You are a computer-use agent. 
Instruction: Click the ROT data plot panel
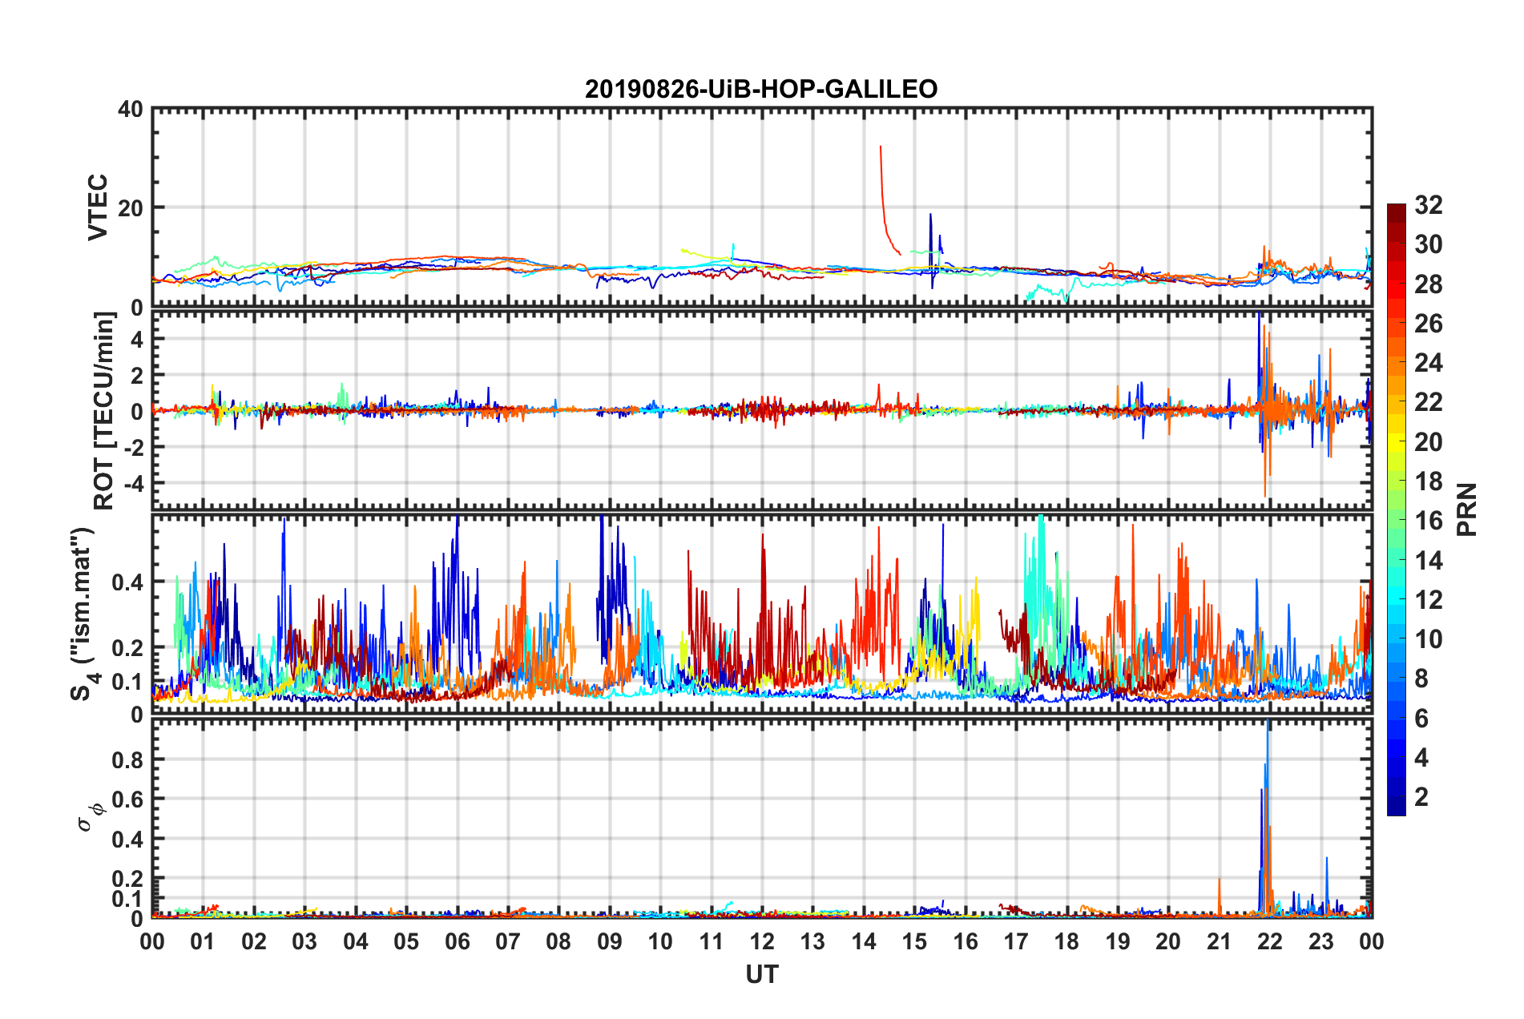click(762, 410)
